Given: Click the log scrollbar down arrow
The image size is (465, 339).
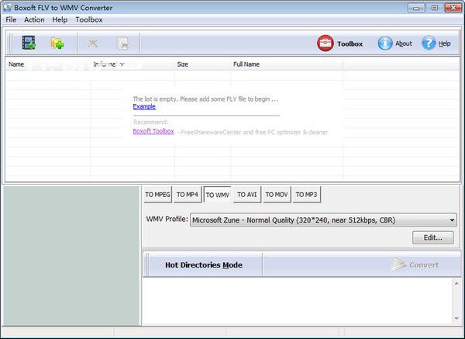Looking at the screenshot, I should (456, 319).
